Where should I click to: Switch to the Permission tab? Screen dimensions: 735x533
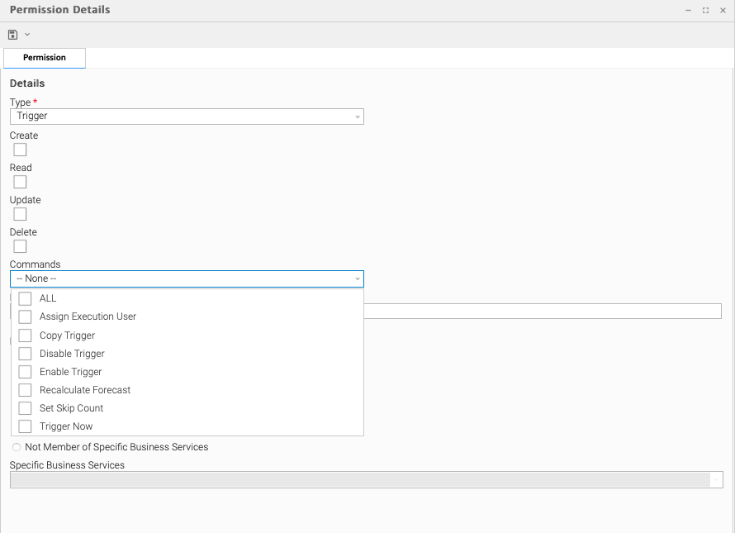tap(45, 58)
